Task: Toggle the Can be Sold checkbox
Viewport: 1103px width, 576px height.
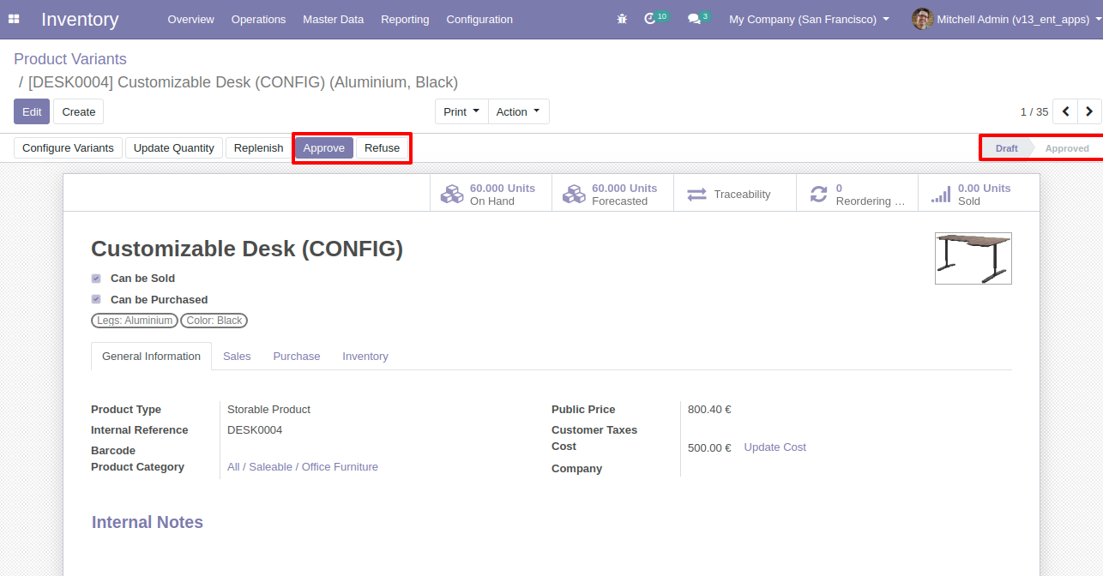Action: tap(96, 279)
